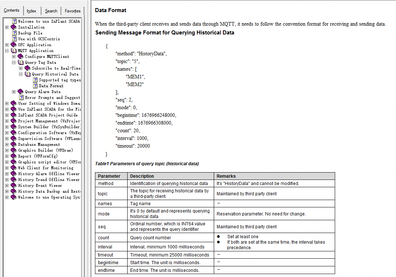396x277 pixels.
Task: Click the 'interval' parameter cell
Action: click(111, 247)
